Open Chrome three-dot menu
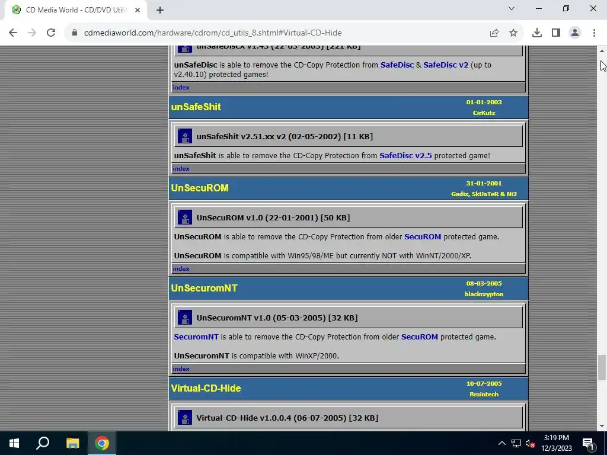Image resolution: width=607 pixels, height=455 pixels. point(594,33)
